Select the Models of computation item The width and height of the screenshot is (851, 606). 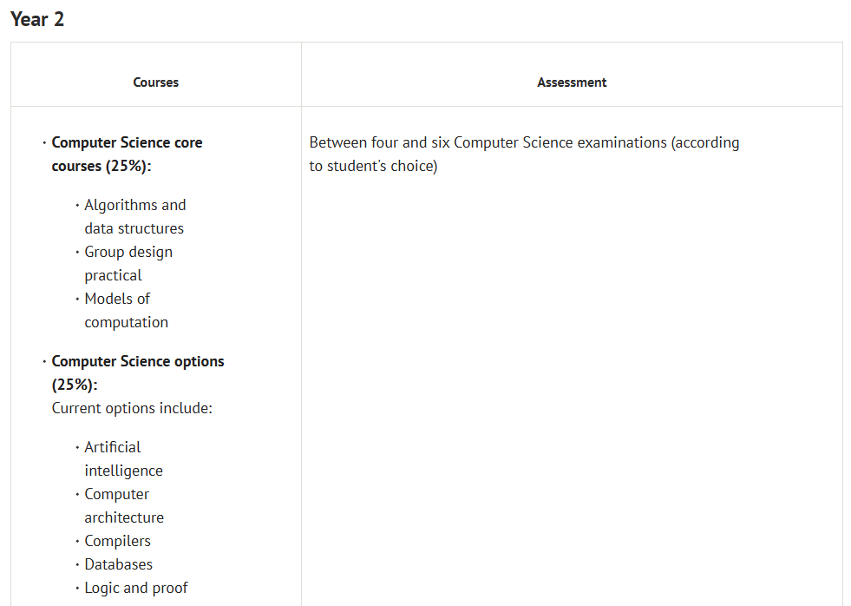click(x=126, y=310)
